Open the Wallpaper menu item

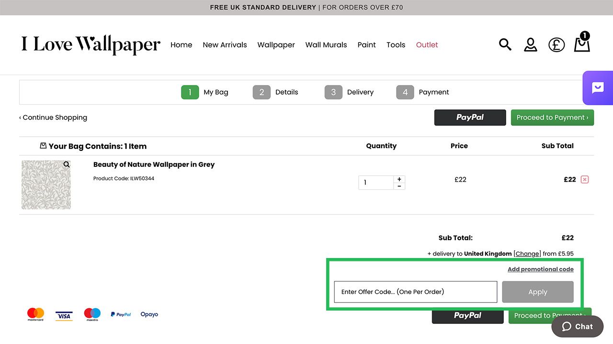pos(276,45)
